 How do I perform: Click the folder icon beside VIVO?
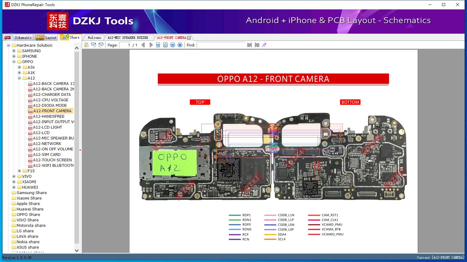tap(19, 176)
